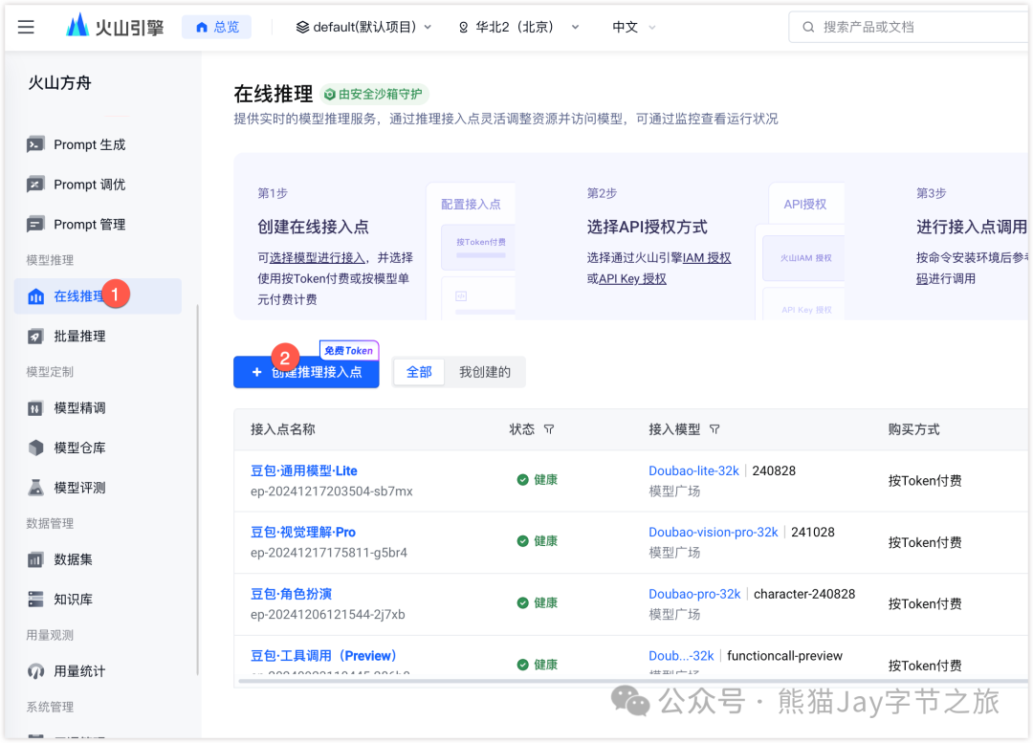Viewport: 1033px width, 743px height.
Task: Open 批量推理 in the sidebar
Action: (79, 336)
